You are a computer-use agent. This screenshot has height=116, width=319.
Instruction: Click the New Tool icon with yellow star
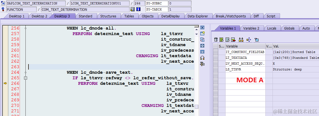coord(202,34)
